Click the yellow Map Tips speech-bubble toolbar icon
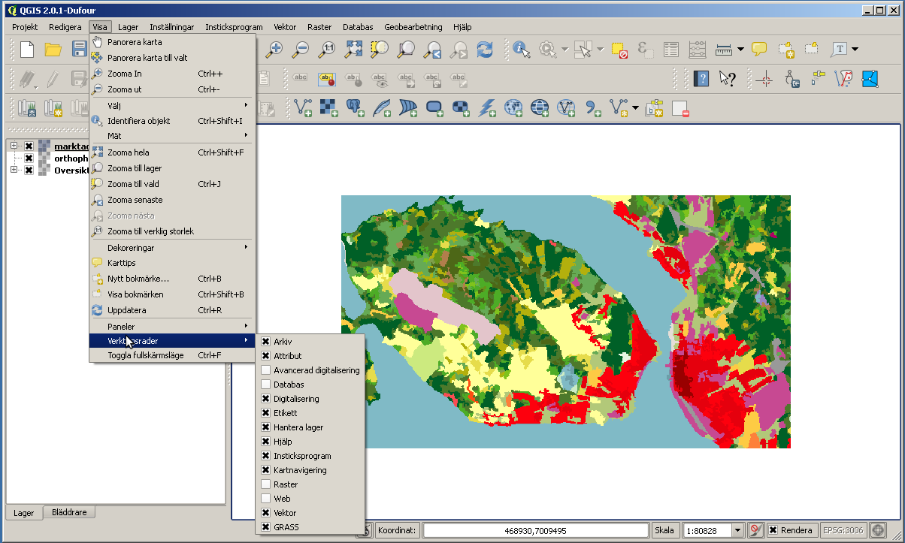 pos(759,50)
